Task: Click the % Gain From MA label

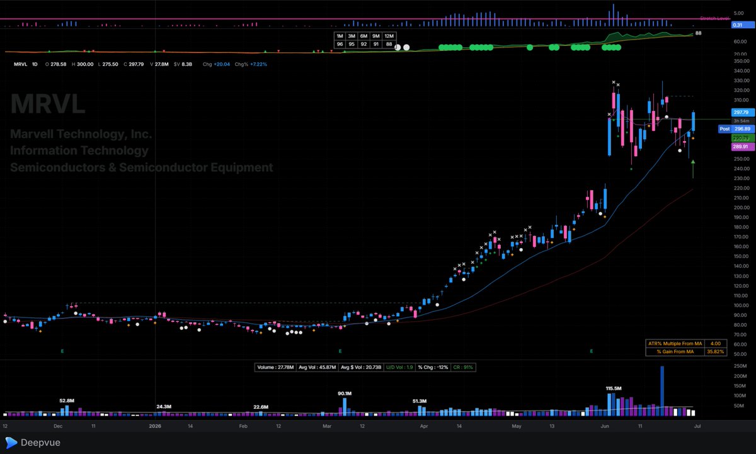Action: [674, 351]
